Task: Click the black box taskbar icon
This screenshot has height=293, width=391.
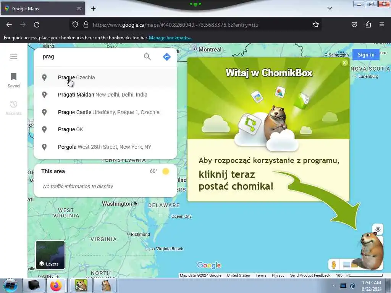Action: coord(34,285)
